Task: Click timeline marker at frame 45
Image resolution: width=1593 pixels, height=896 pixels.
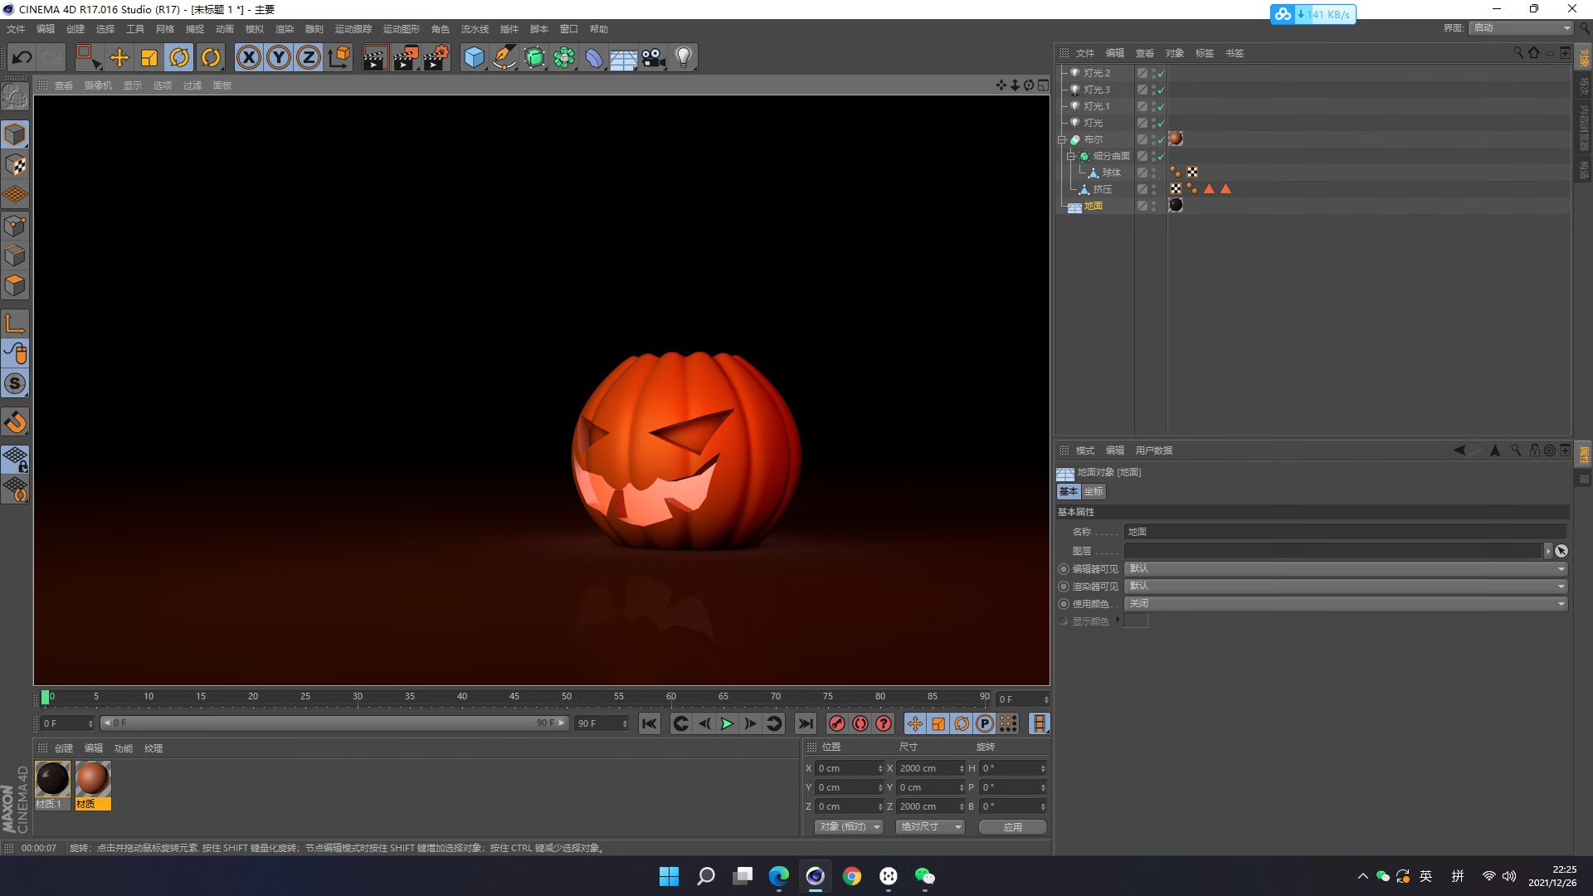Action: (x=514, y=698)
